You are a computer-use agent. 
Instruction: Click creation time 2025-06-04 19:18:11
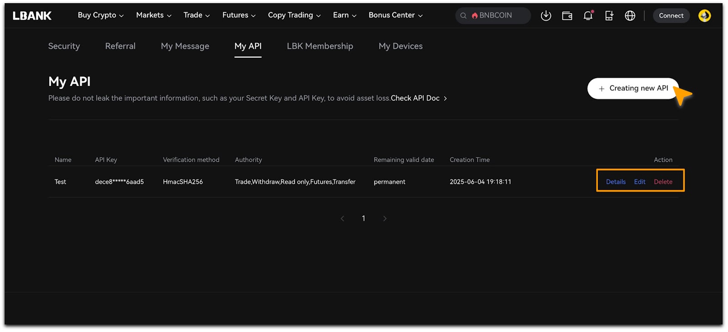coord(480,182)
